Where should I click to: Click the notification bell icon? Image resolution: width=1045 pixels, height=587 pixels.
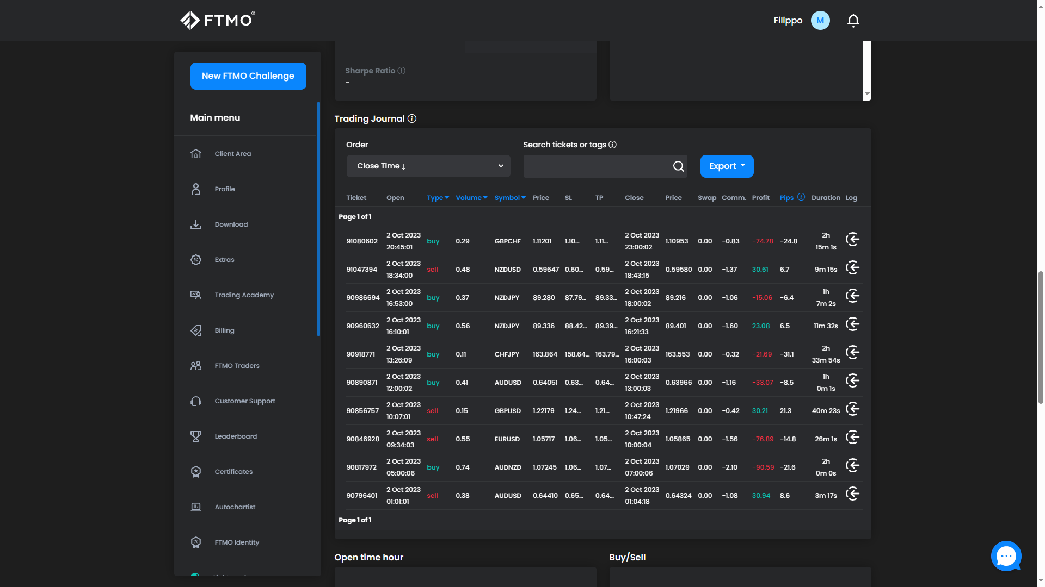(x=853, y=21)
